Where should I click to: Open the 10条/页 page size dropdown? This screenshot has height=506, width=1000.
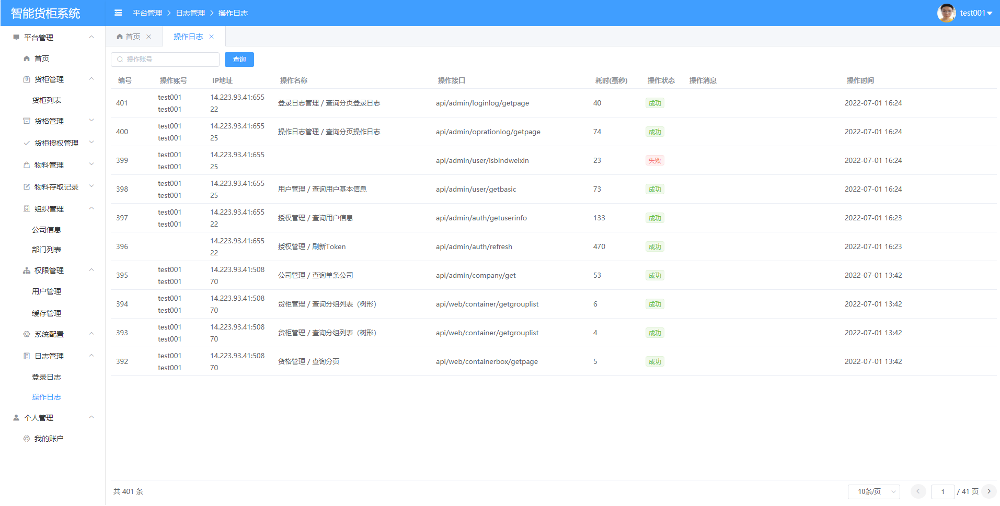(x=873, y=491)
